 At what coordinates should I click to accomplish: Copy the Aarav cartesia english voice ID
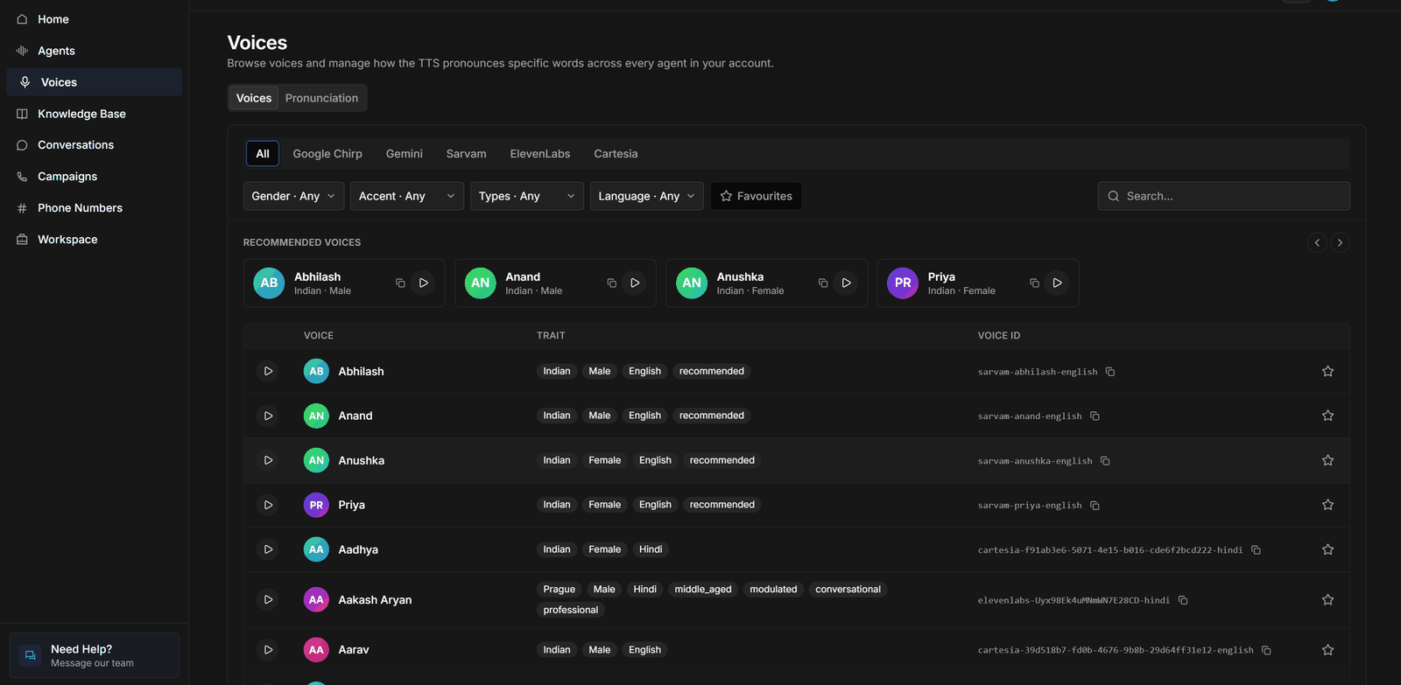pyautogui.click(x=1266, y=650)
